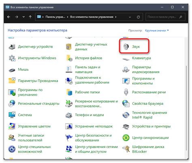Open Система text link

pos(25,115)
